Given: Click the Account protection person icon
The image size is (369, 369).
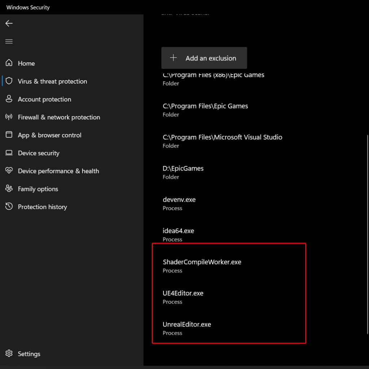Looking at the screenshot, I should (9, 99).
